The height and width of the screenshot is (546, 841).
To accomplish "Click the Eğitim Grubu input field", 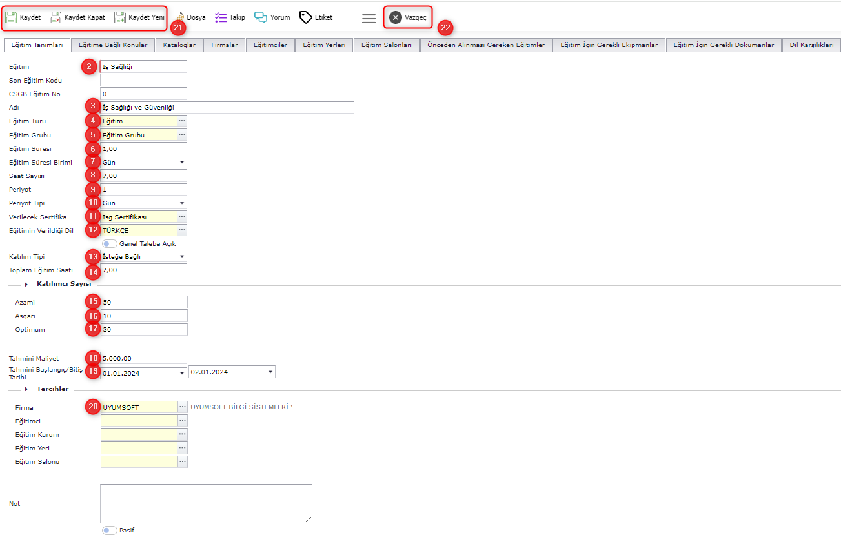I will pos(139,135).
